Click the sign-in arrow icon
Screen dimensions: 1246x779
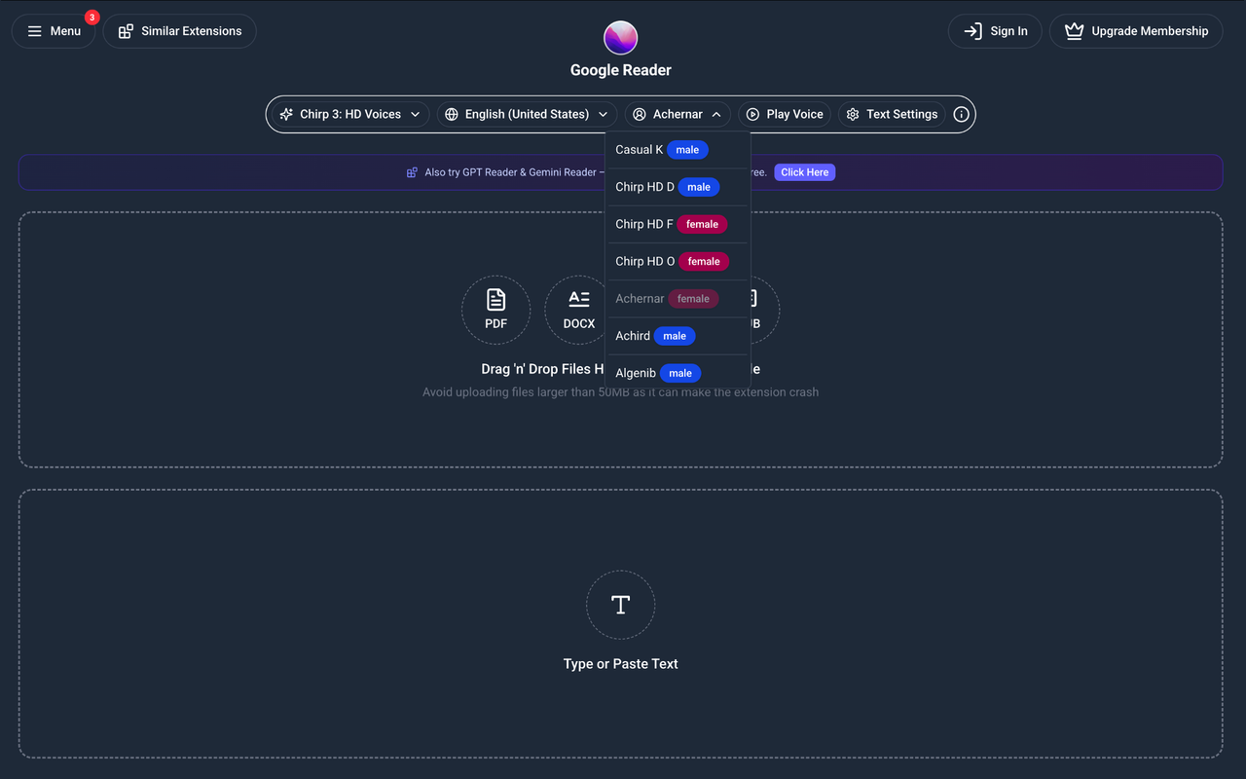tap(972, 31)
